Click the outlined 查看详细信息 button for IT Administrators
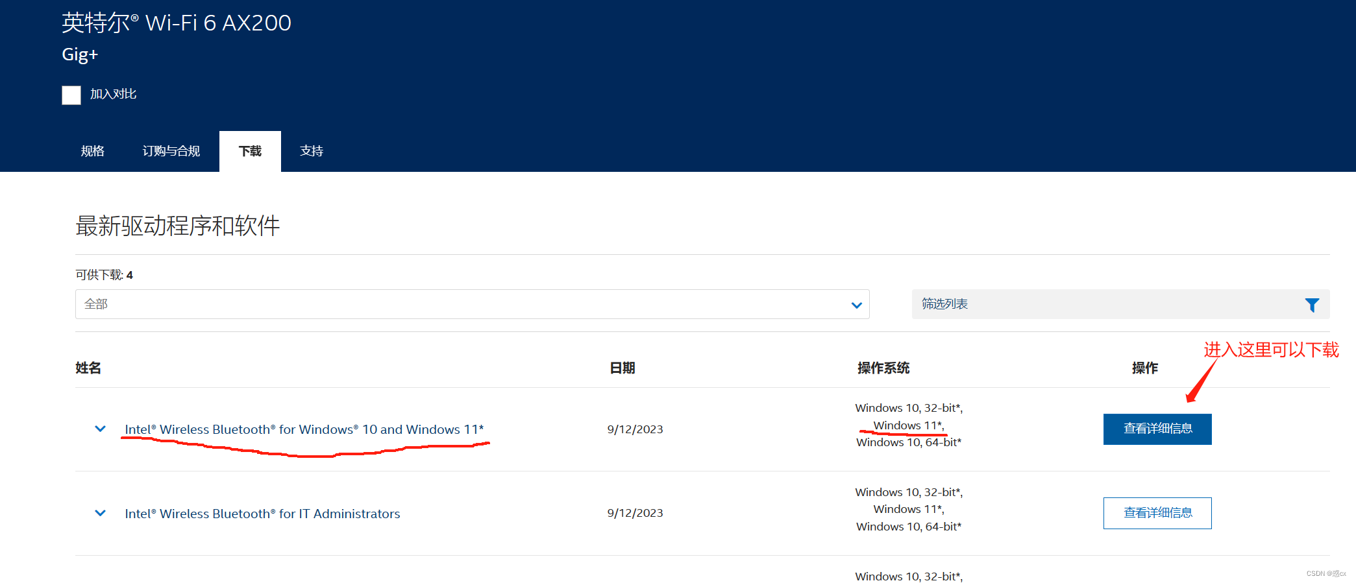Viewport: 1356px width, 583px height. click(1157, 513)
